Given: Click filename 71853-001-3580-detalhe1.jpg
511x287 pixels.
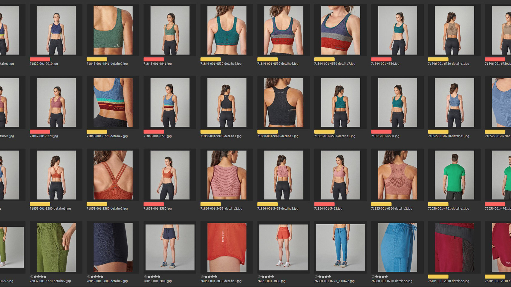Looking at the screenshot, I should click(x=50, y=209).
